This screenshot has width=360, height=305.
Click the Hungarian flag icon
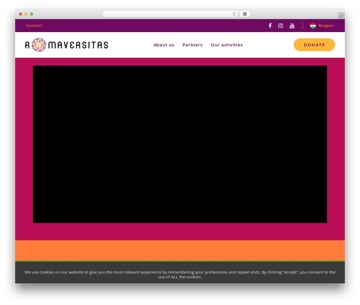[x=313, y=26]
